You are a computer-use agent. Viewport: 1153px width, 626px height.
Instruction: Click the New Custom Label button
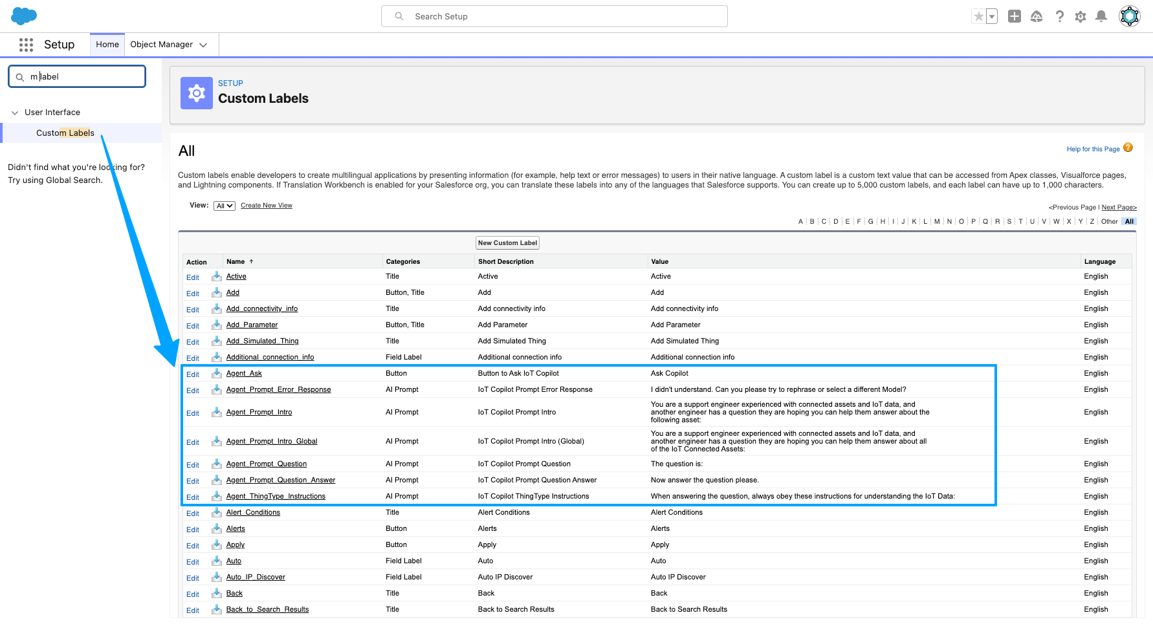point(507,243)
